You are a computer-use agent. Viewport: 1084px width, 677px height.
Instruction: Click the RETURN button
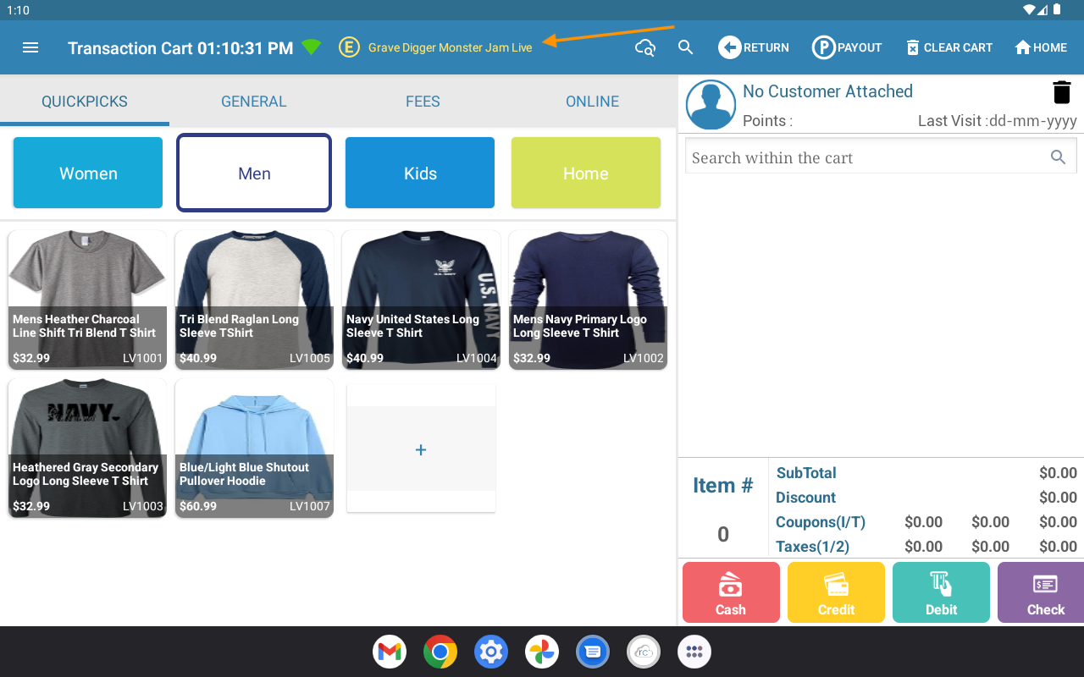[x=754, y=47]
